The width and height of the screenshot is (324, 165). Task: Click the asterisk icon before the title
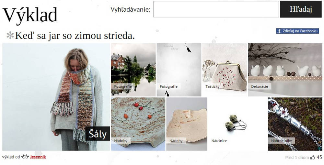pyautogui.click(x=10, y=36)
